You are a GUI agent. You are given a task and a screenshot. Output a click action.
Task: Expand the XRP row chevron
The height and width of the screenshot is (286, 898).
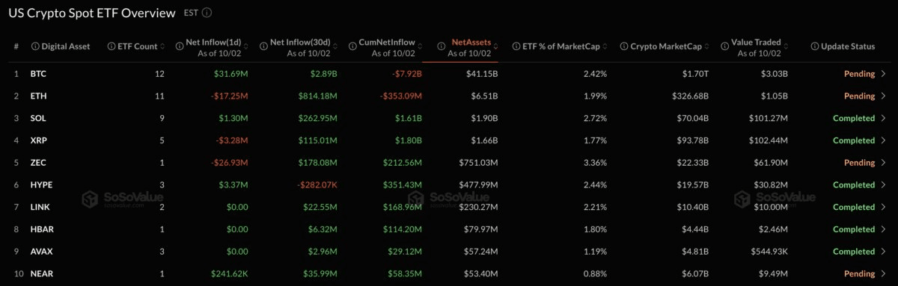[x=883, y=140]
